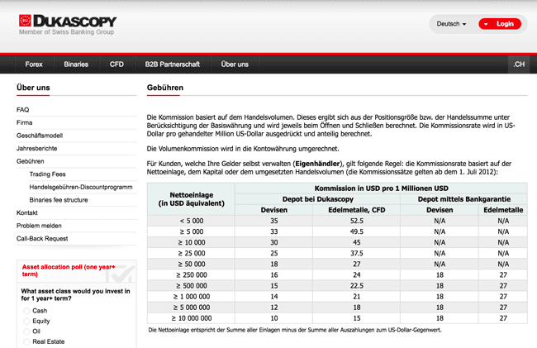Image resolution: width=537 pixels, height=348 pixels.
Task: Click the '≥ 5 000' row label
Action: tap(192, 232)
